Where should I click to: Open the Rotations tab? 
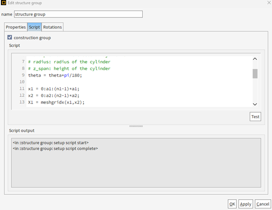[53, 27]
